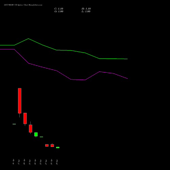Select the small green candle for 29 Apr
Screen dimensions: 170x170
tap(58, 148)
